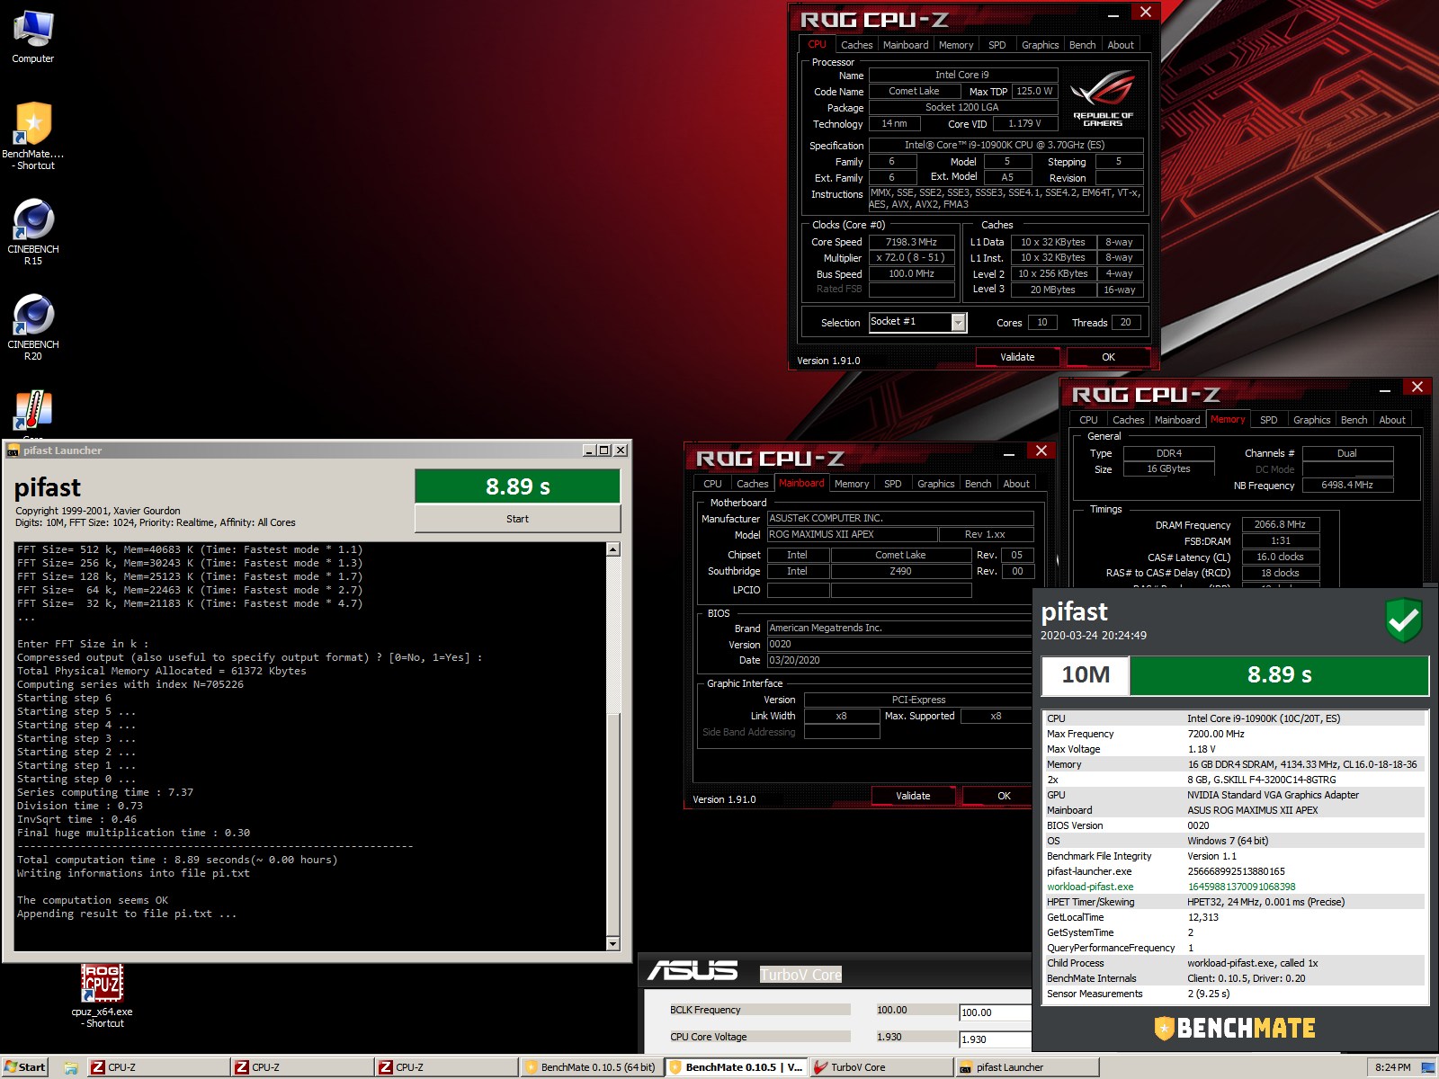1439x1079 pixels.
Task: Click the Windows Start button
Action: (24, 1067)
